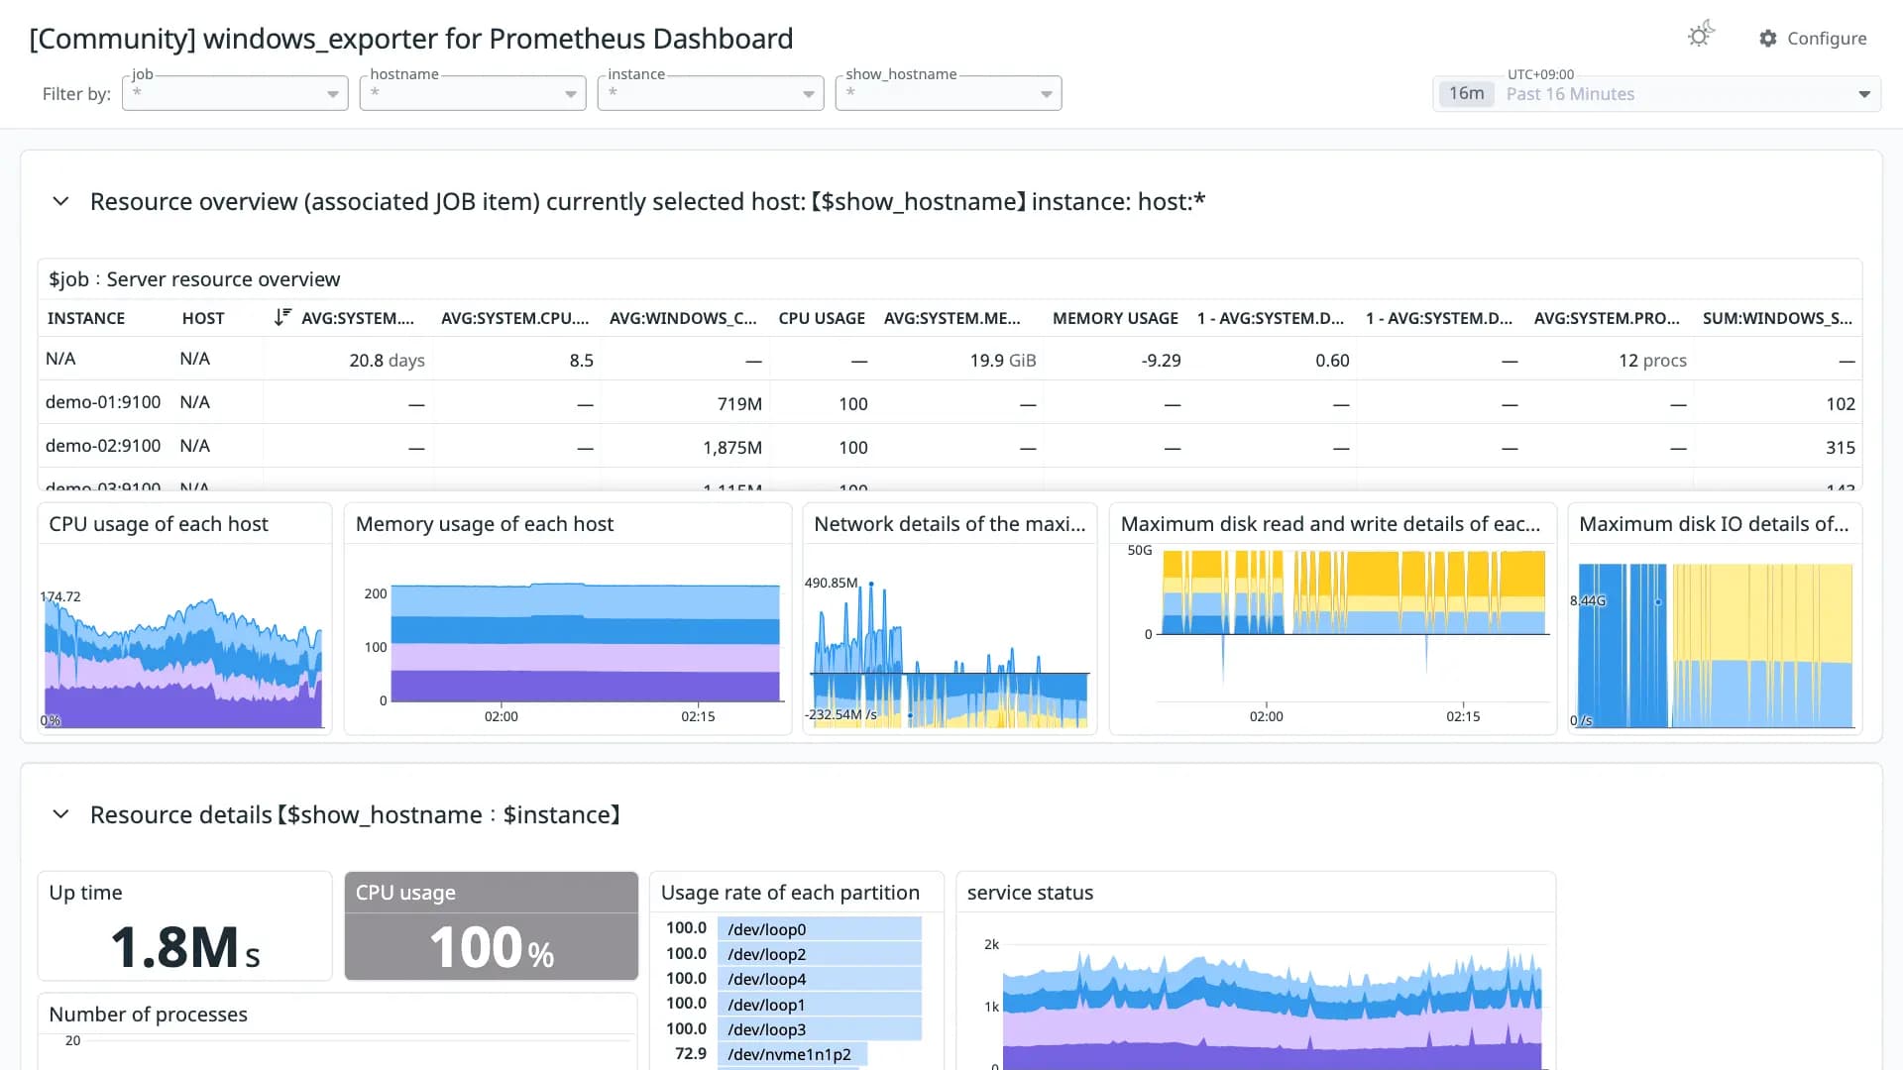Click the Up time 1.8M s value
Image resolution: width=1903 pixels, height=1070 pixels.
coord(184,946)
